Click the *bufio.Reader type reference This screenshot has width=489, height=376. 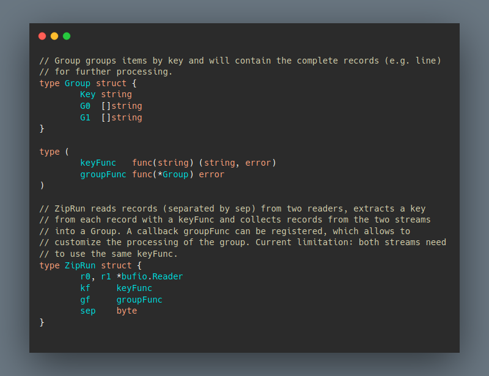[x=150, y=276]
